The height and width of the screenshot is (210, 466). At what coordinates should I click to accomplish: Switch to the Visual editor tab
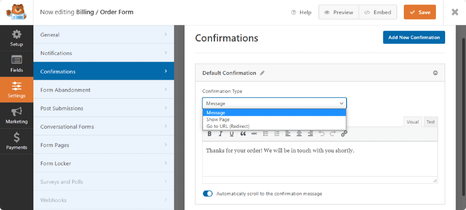click(413, 122)
